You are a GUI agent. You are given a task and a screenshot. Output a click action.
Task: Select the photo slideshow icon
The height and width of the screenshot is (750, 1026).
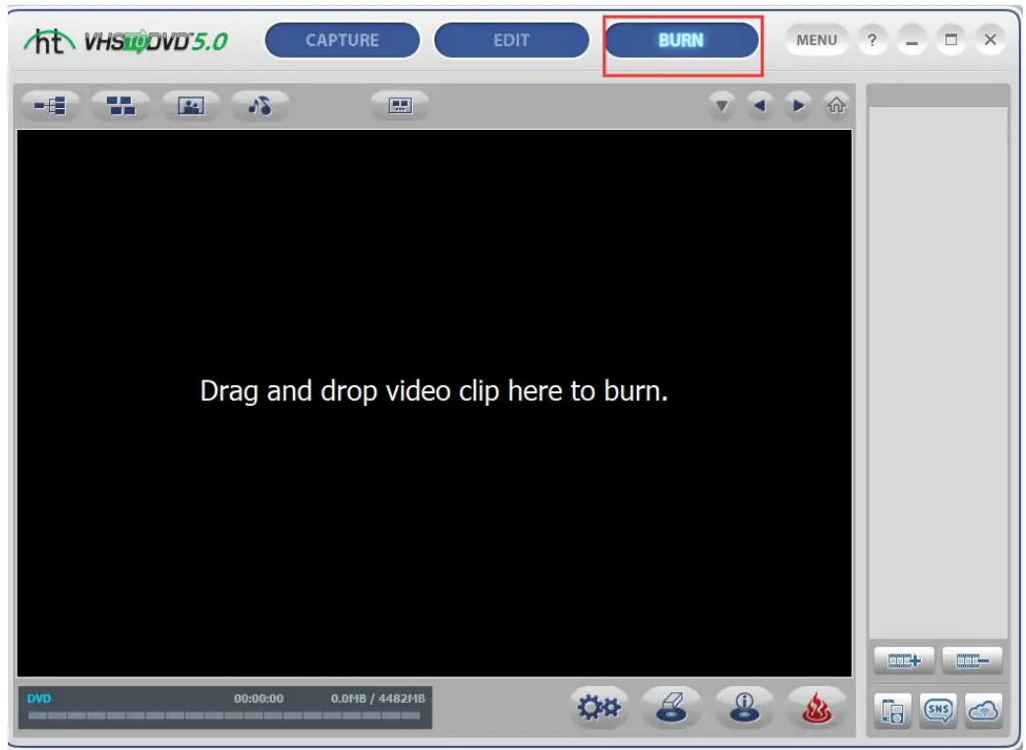pyautogui.click(x=193, y=106)
